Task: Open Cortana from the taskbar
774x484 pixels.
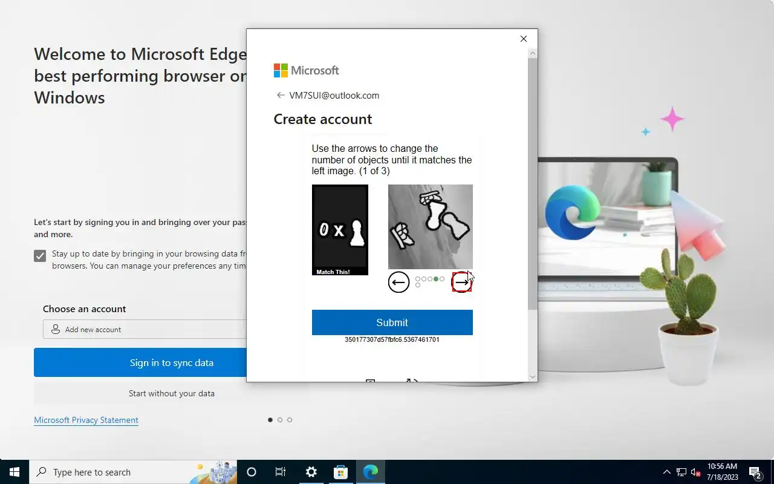Action: click(x=252, y=472)
